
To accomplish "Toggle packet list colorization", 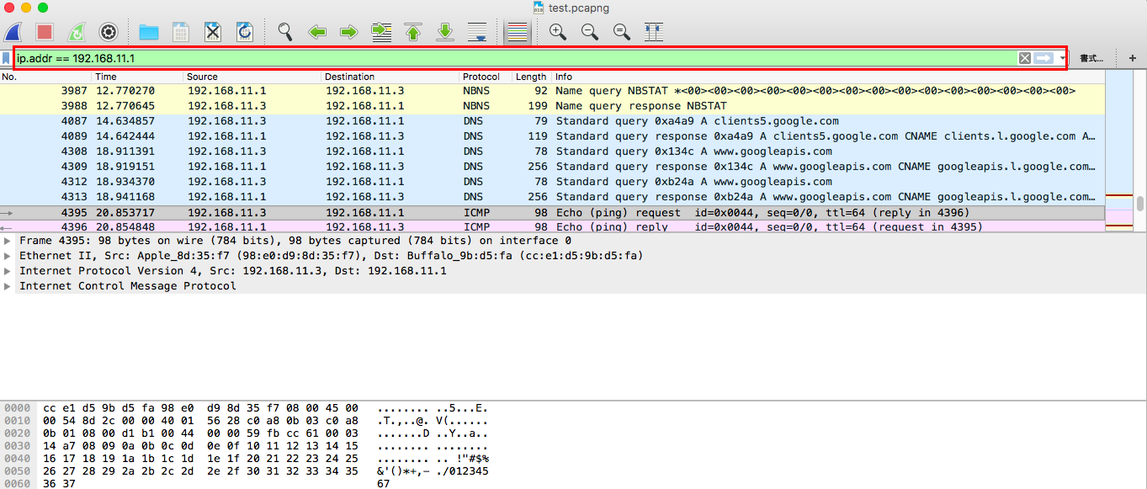I will click(x=517, y=33).
